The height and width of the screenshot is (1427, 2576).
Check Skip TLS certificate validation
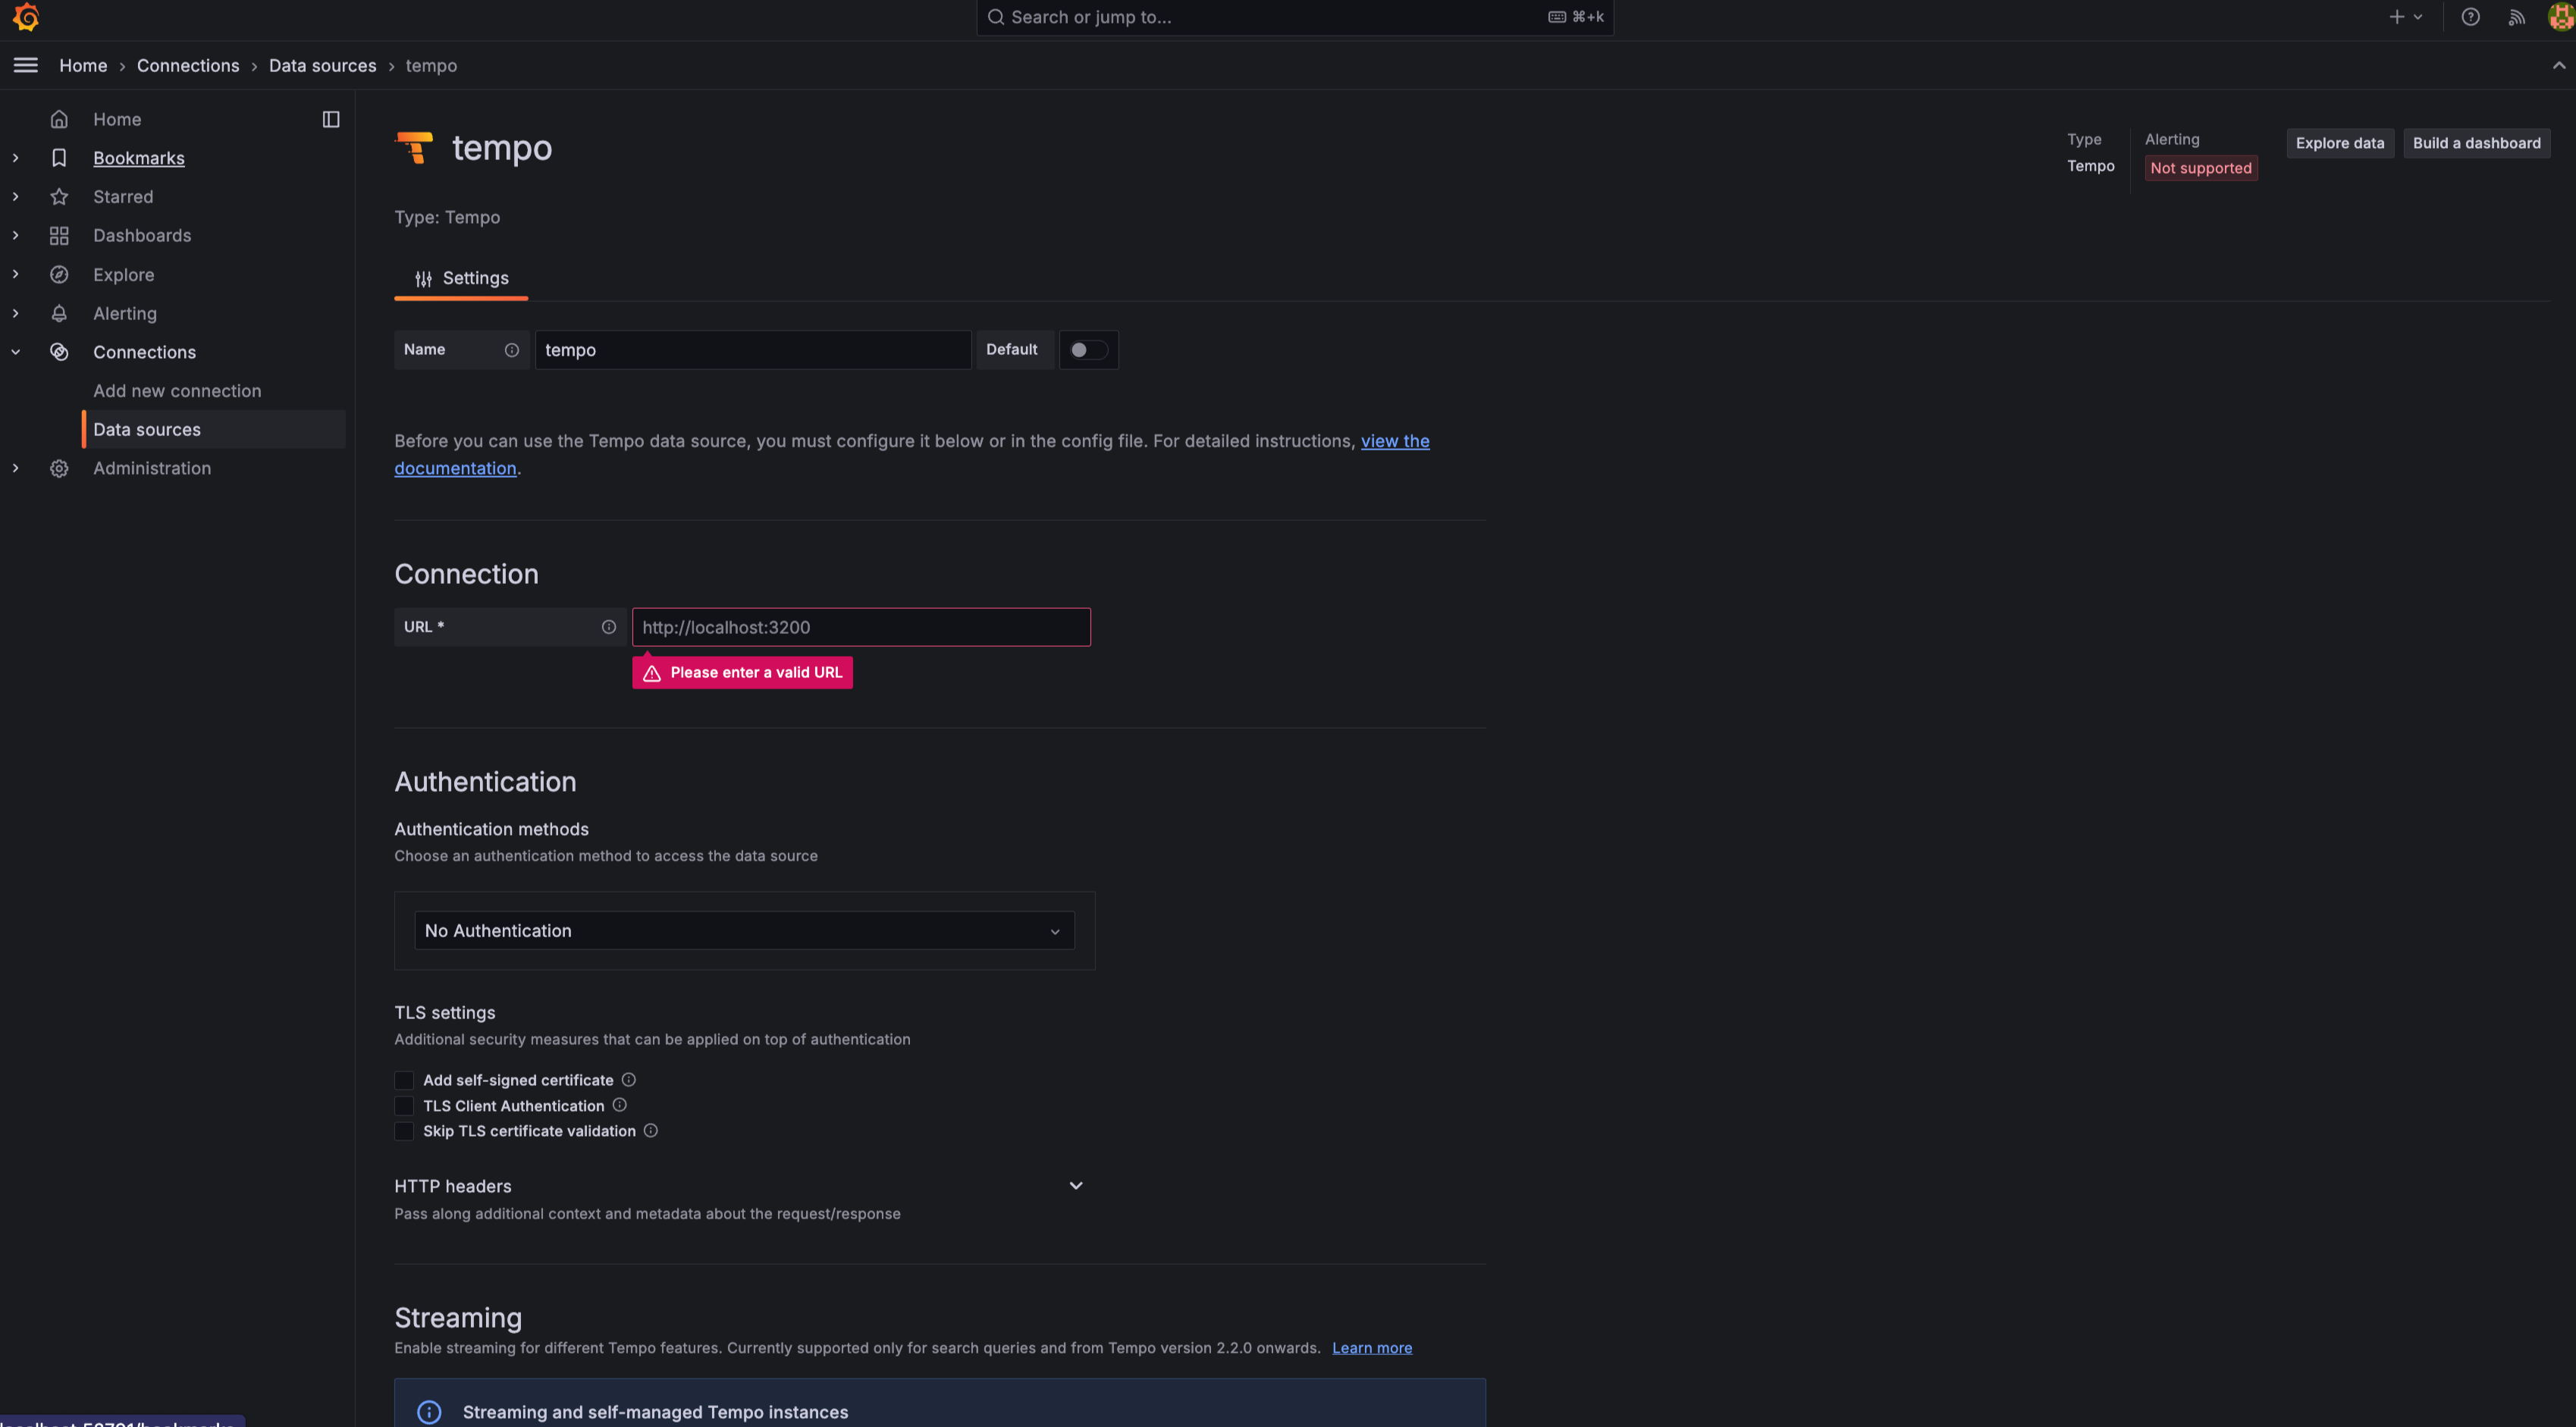point(404,1131)
